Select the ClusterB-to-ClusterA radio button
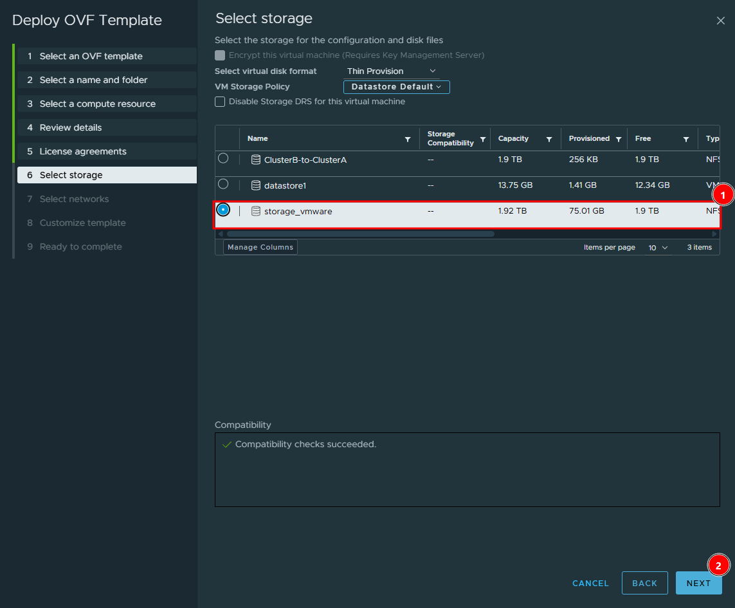735x608 pixels. point(223,158)
